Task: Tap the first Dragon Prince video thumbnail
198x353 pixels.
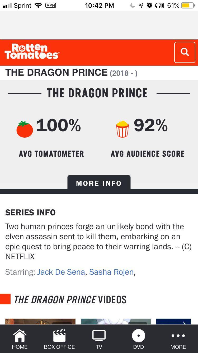Action: pos(40,322)
